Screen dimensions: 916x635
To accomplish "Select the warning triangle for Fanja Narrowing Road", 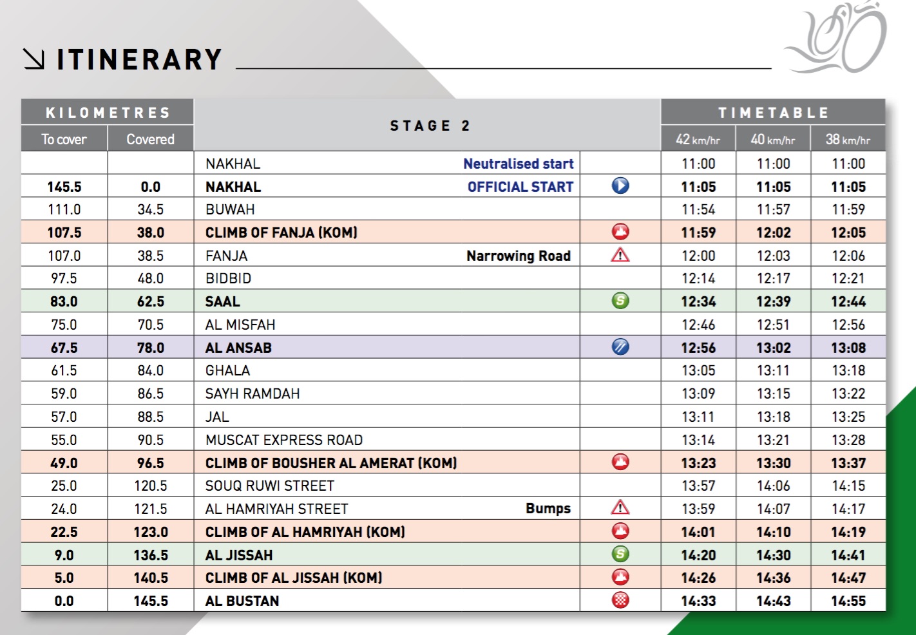I will [x=620, y=255].
